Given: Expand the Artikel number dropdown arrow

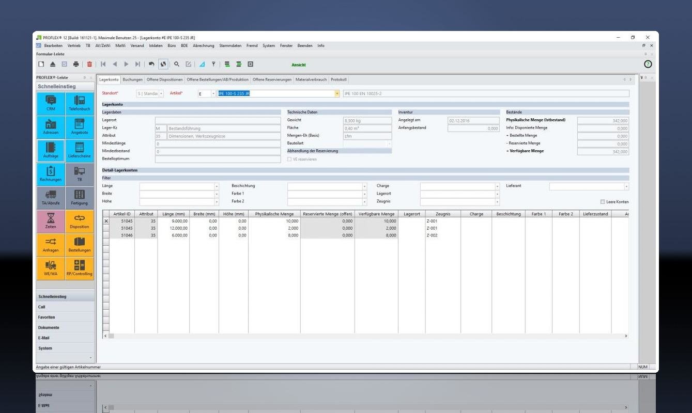Looking at the screenshot, I should pyautogui.click(x=337, y=93).
